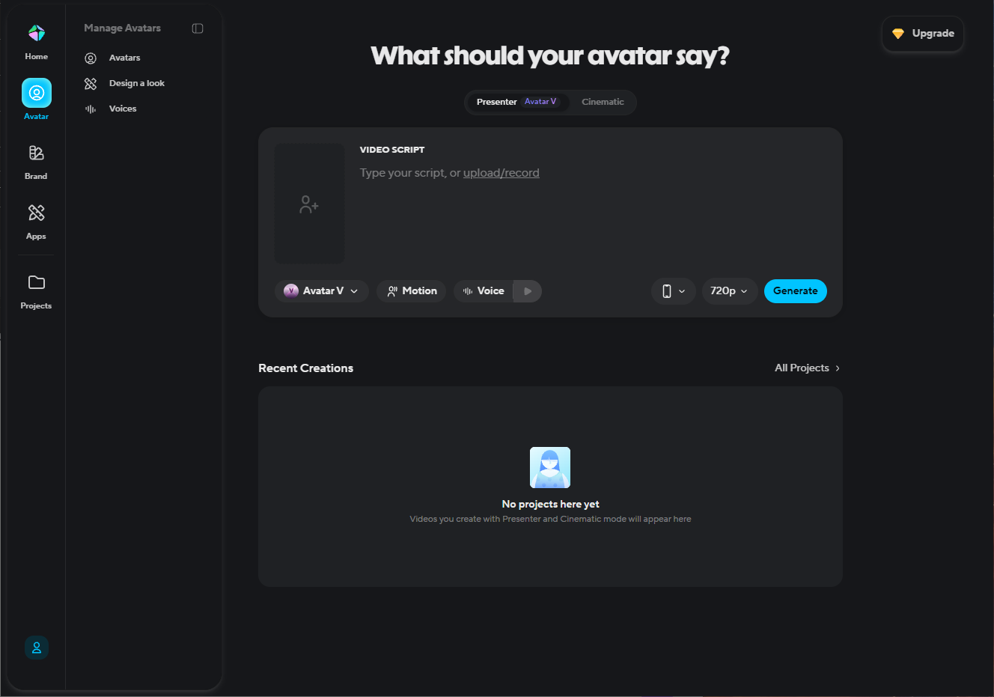Viewport: 994px width, 697px height.
Task: Click the add avatar placeholder thumbnail
Action: 309,204
